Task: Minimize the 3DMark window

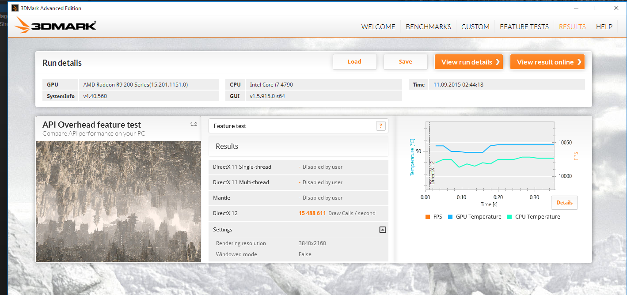Action: (576, 8)
